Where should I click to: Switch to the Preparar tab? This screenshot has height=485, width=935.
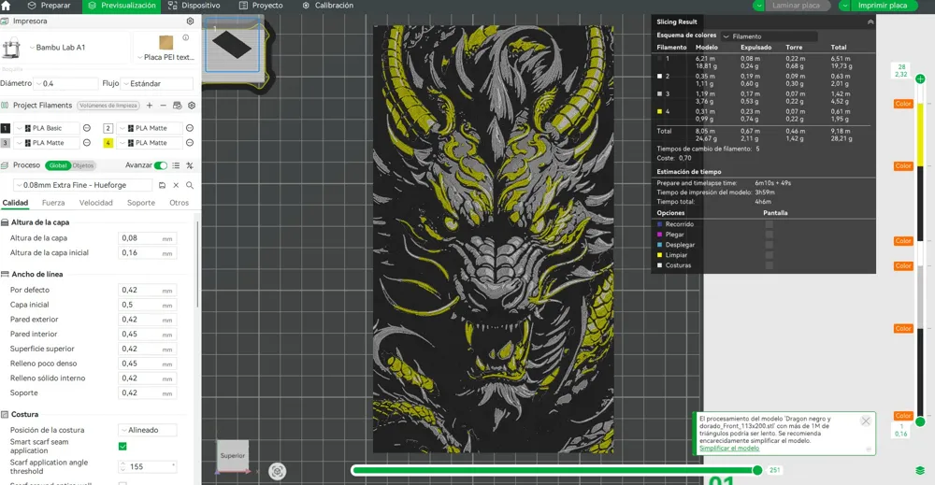tap(49, 6)
